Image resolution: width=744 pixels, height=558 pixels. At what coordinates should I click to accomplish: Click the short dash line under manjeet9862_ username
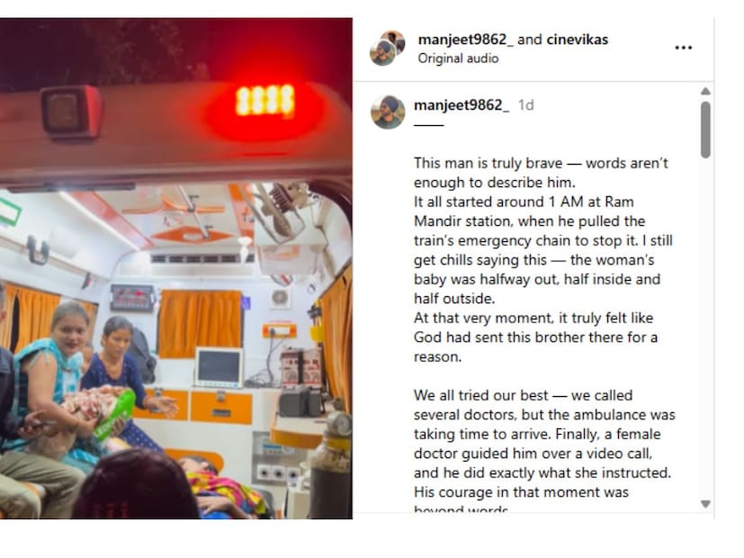coord(428,125)
